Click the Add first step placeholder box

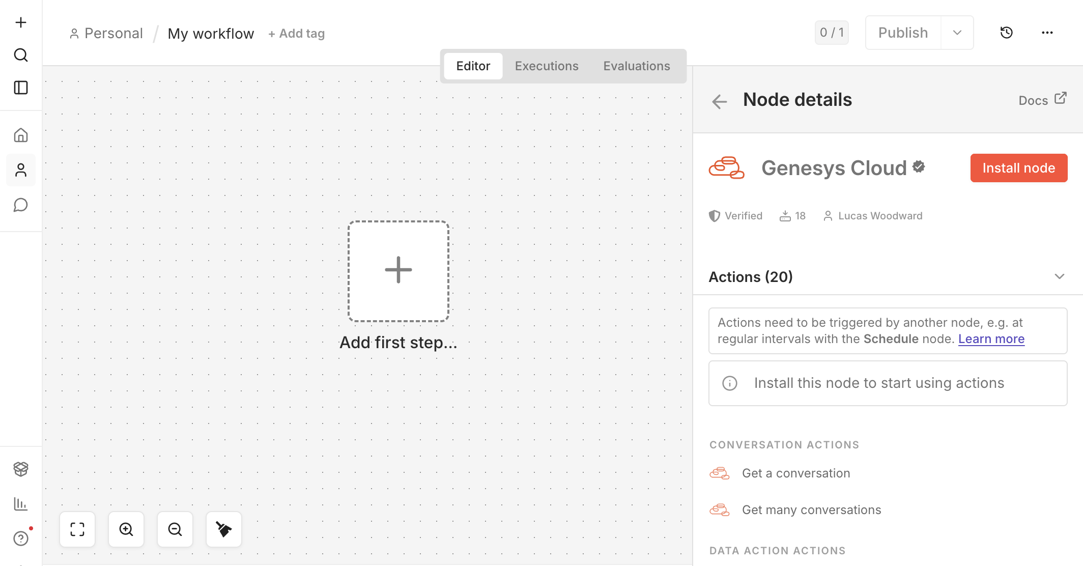[398, 271]
